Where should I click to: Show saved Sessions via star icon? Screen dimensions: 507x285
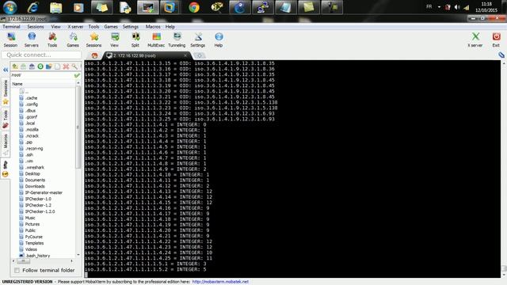pyautogui.click(x=93, y=40)
